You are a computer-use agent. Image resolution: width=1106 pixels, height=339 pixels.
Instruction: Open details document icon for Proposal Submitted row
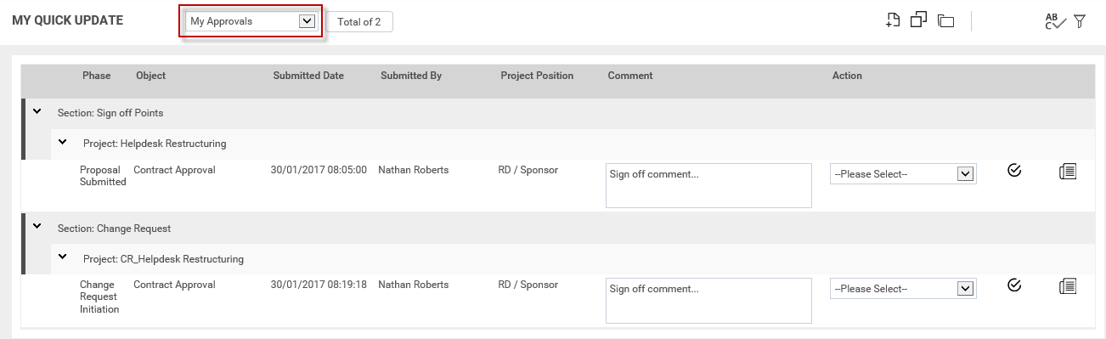coord(1068,172)
